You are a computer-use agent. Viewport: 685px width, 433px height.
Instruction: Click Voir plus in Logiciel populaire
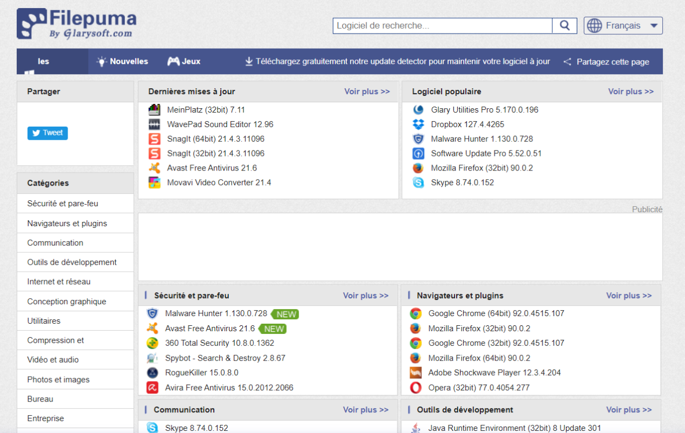coord(631,91)
